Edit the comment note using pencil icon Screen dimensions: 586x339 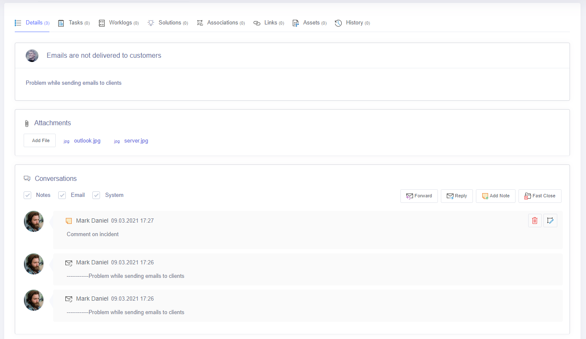(550, 221)
